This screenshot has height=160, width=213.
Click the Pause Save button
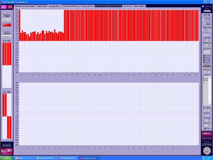click(x=207, y=138)
